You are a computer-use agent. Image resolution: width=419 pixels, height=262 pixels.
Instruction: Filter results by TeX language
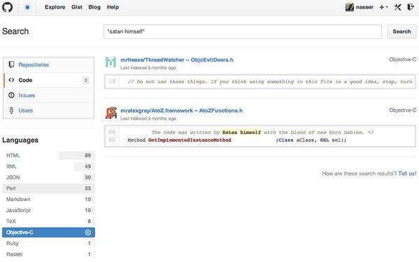(x=49, y=221)
